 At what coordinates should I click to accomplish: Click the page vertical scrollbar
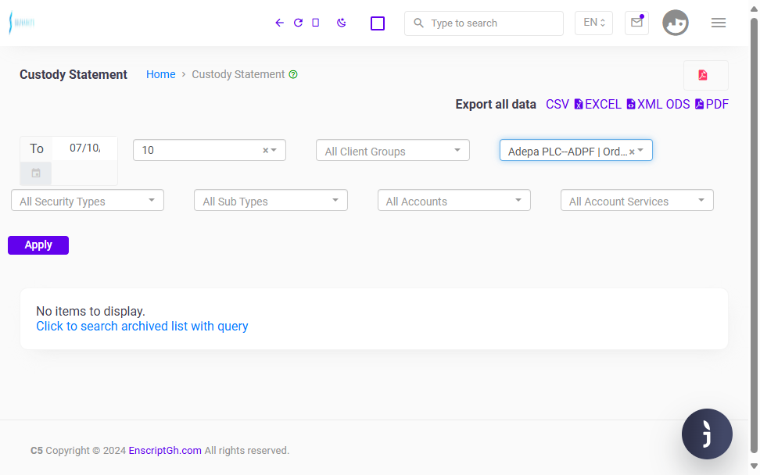click(754, 235)
